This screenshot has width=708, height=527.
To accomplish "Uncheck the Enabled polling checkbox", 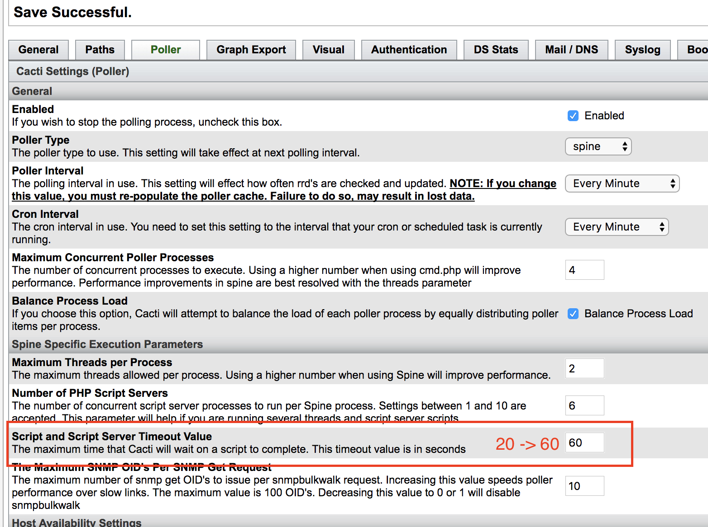I will coord(573,116).
